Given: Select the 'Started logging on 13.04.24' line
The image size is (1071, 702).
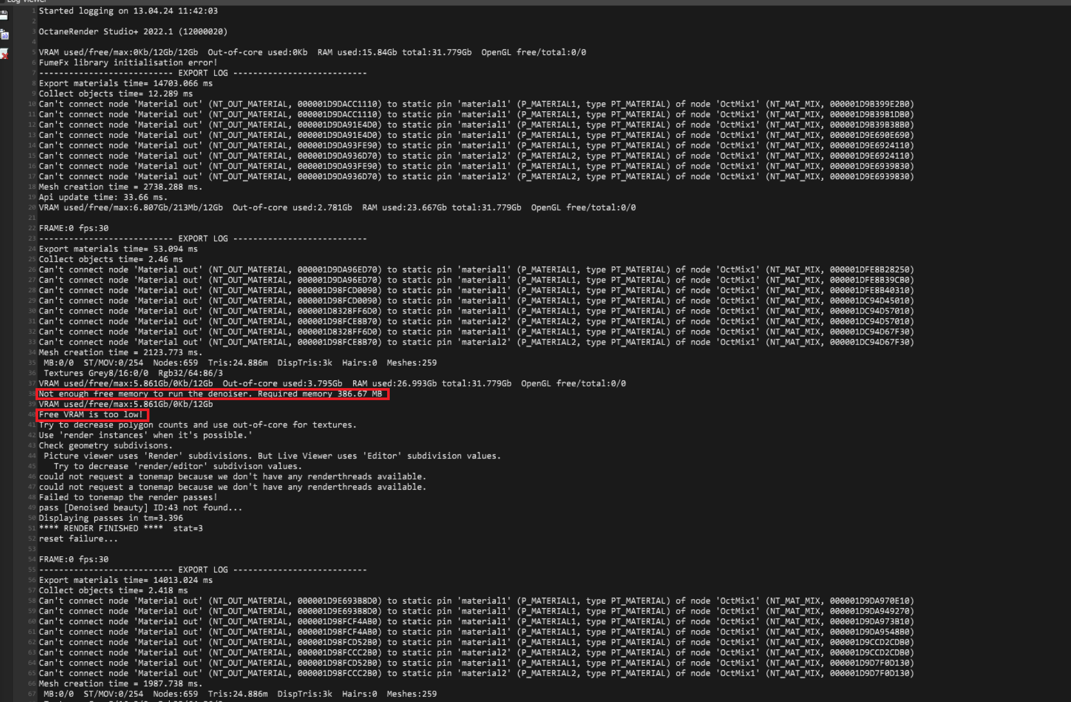Looking at the screenshot, I should coord(128,11).
